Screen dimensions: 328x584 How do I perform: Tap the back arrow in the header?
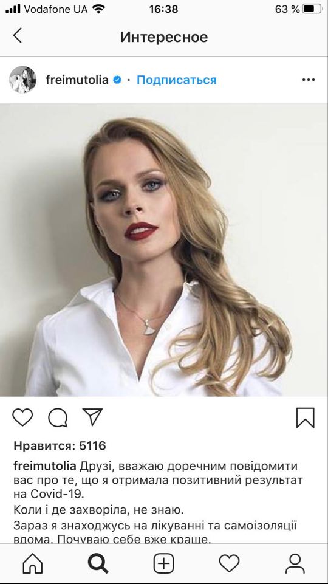pos(18,36)
